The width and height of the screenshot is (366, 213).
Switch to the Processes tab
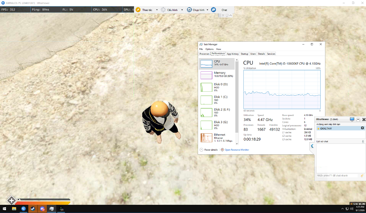(x=204, y=54)
